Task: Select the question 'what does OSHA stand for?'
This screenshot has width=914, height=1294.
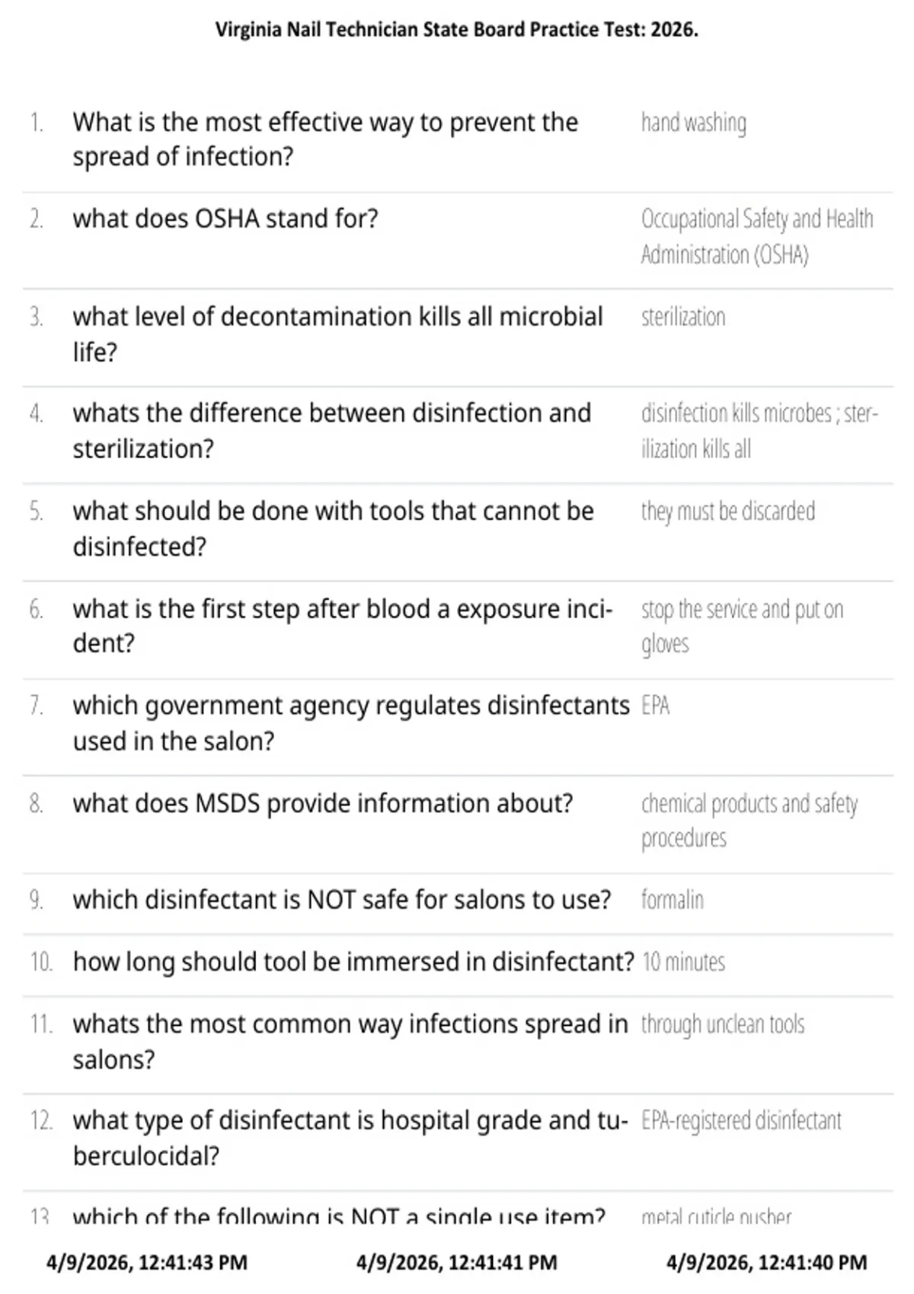Action: 225,218
